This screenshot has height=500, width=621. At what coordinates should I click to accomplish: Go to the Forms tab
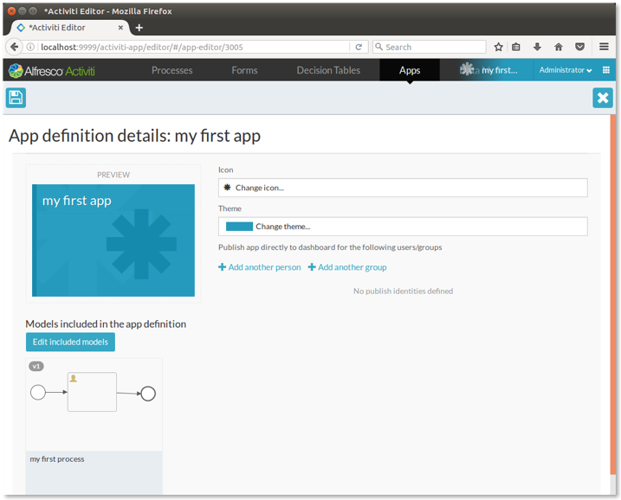(244, 70)
